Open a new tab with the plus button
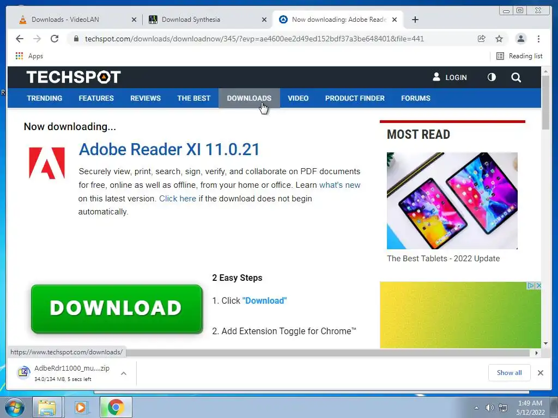558x418 pixels. pyautogui.click(x=415, y=20)
